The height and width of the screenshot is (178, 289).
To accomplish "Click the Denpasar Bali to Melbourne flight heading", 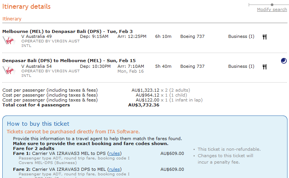I will coord(69,61).
